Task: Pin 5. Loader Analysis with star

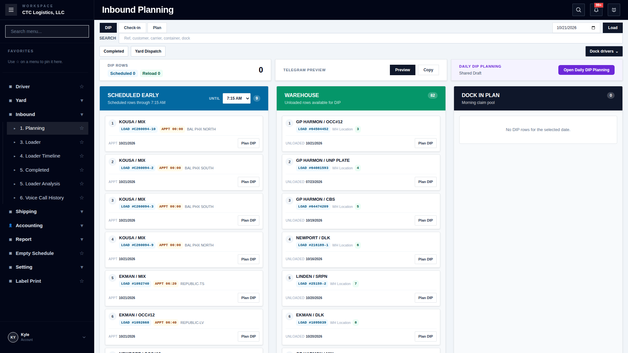Action: (x=82, y=184)
